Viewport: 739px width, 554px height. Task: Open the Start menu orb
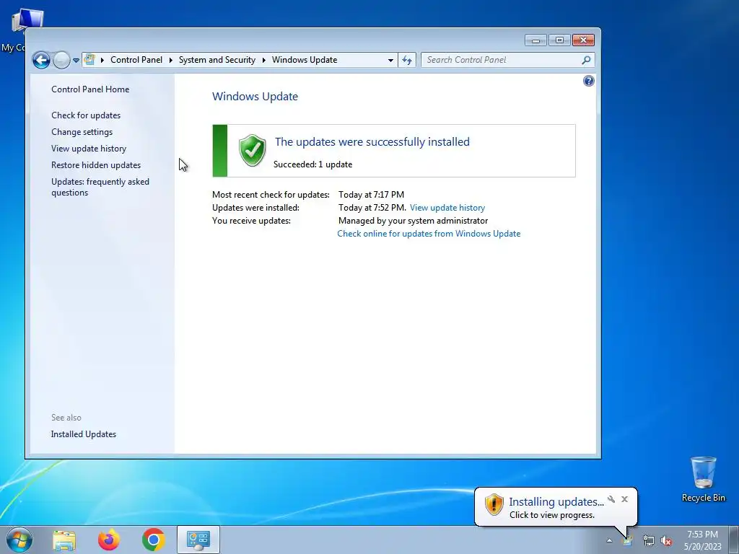point(19,540)
